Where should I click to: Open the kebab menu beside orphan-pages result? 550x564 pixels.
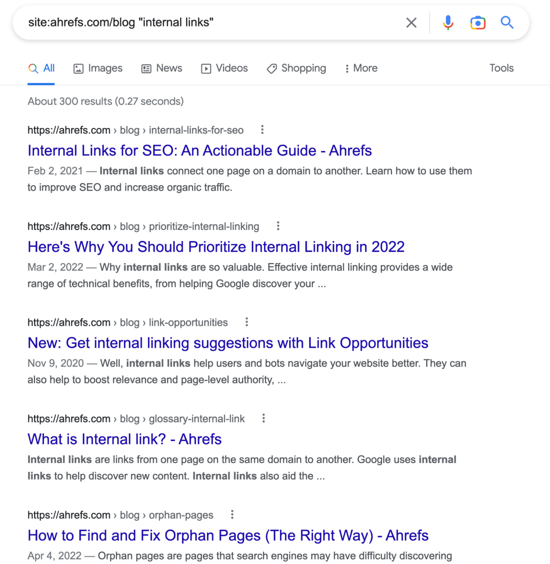tap(232, 515)
